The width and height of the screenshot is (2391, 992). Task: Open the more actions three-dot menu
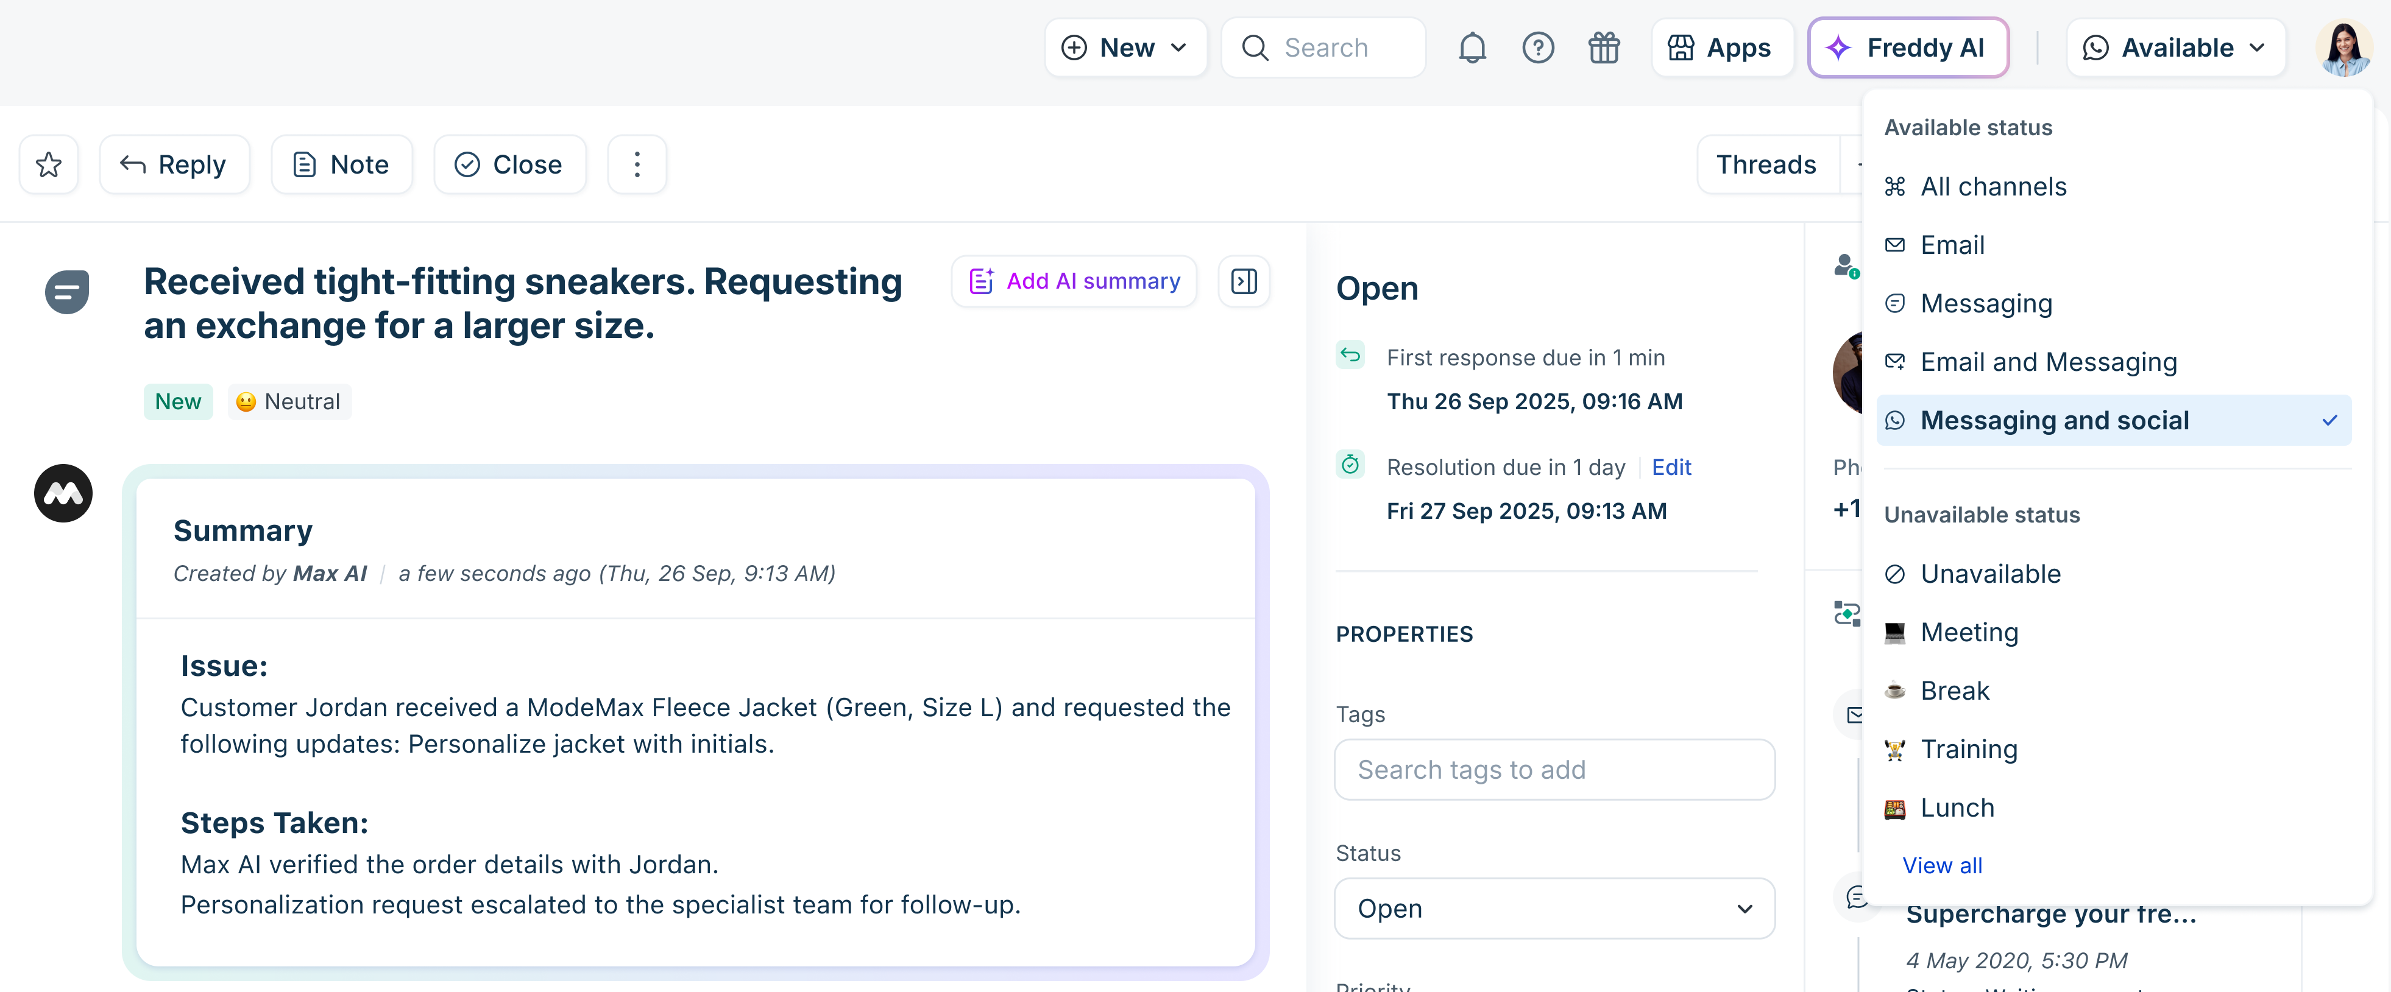pyautogui.click(x=637, y=164)
